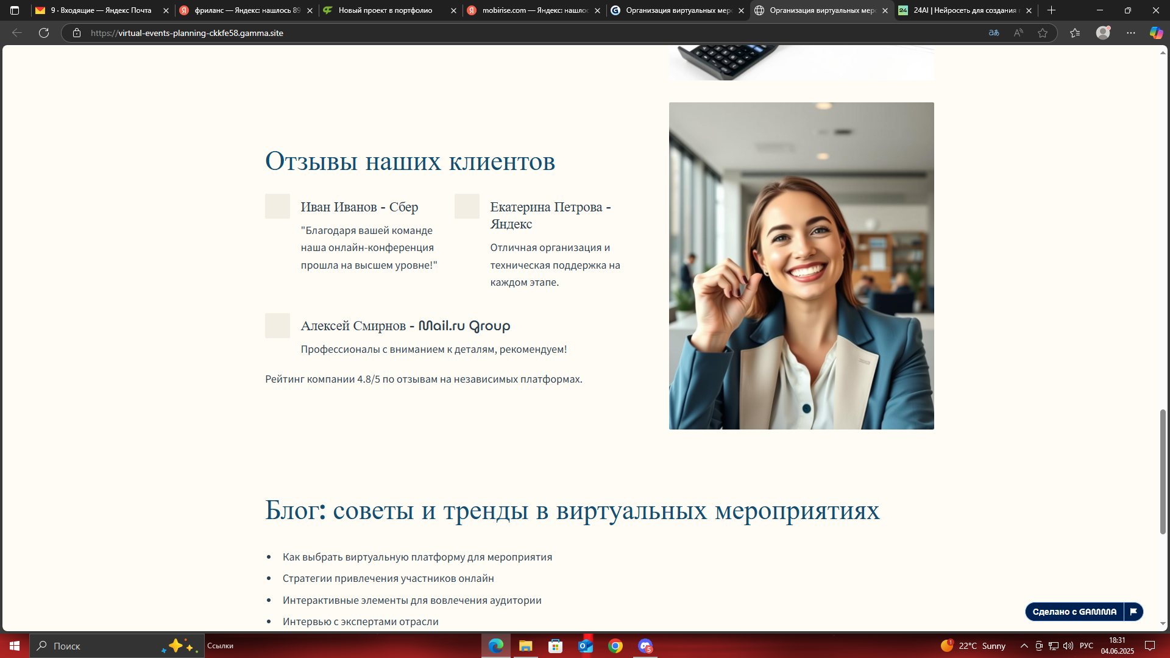Add this page to favorites
Screen dimensions: 1170x658
pyautogui.click(x=1043, y=33)
